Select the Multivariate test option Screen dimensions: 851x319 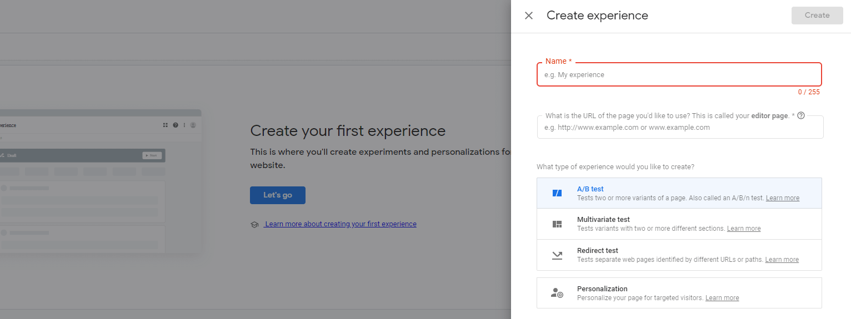pos(679,224)
